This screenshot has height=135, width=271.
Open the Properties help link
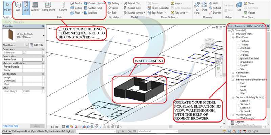pos(11,126)
